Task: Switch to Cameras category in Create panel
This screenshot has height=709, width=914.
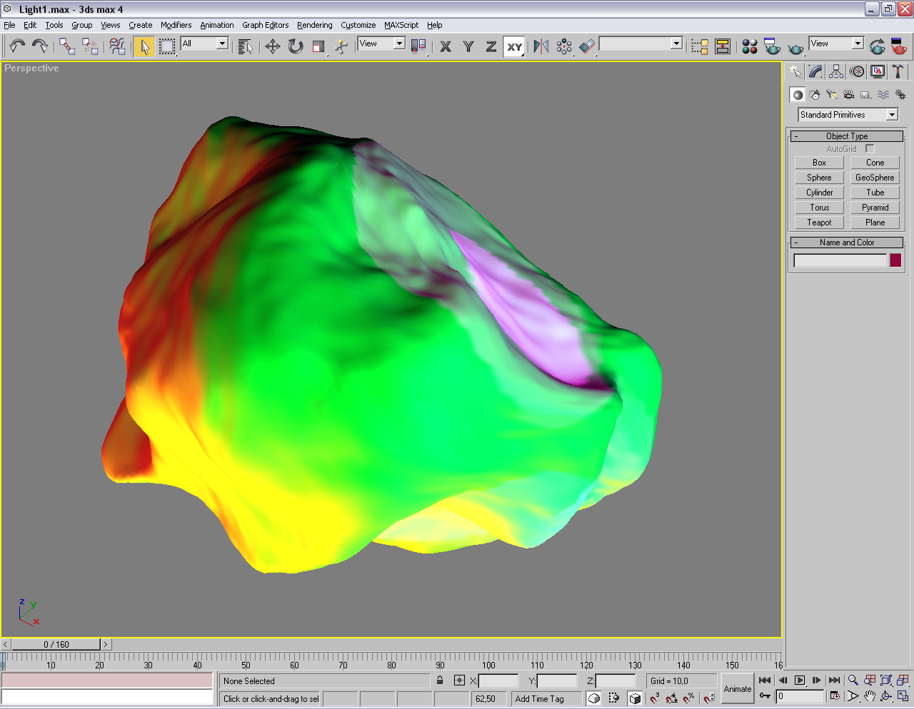Action: point(848,94)
